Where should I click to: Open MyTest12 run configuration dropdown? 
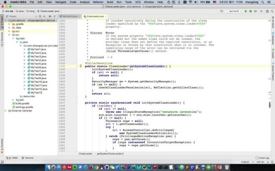tap(234, 11)
